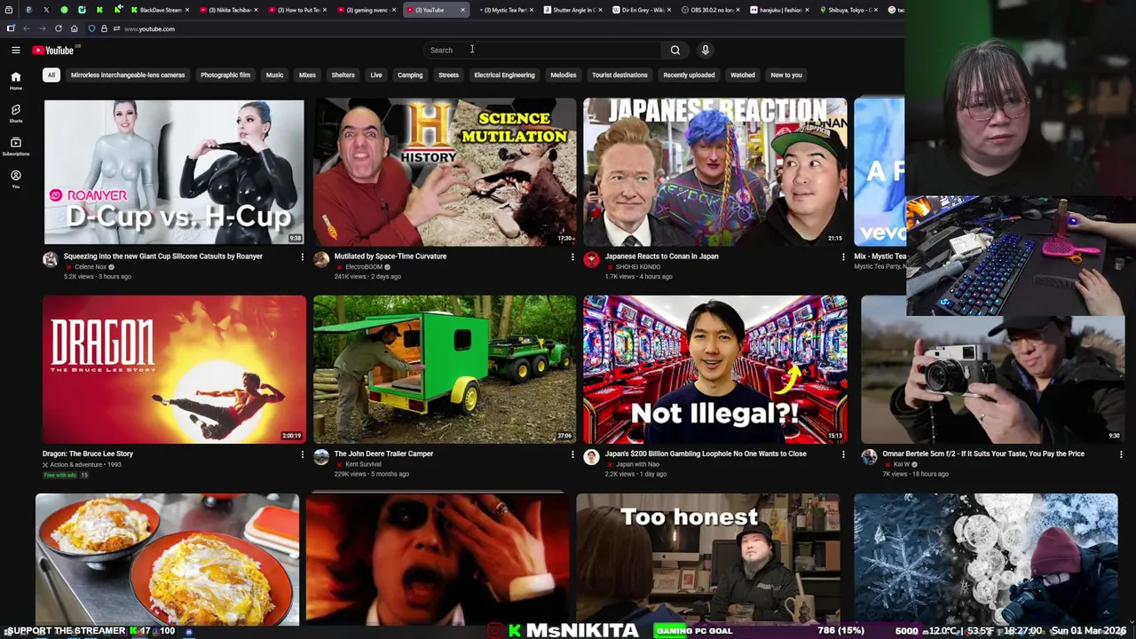The height and width of the screenshot is (639, 1136).
Task: Reload the page with browser refresh icon
Action: tap(59, 28)
